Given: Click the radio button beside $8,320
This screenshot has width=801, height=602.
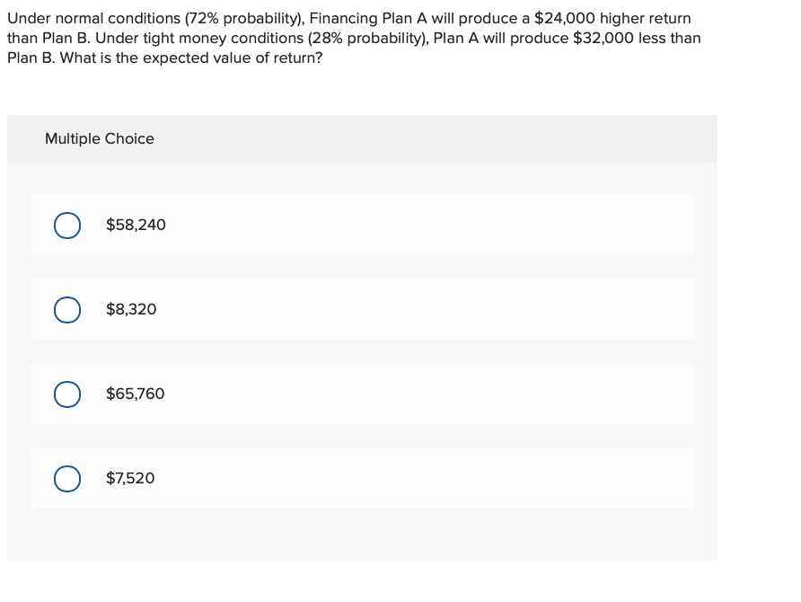Looking at the screenshot, I should pos(67,309).
